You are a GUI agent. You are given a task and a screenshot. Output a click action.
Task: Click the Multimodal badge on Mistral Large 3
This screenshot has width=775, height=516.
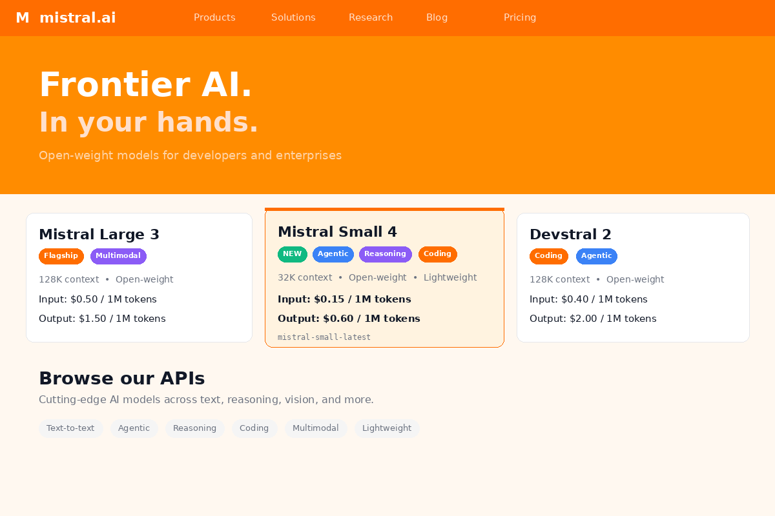coord(118,256)
